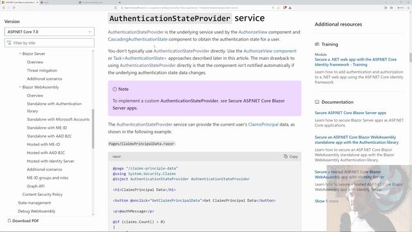Open Hosted with ME-ID

pos(43,144)
